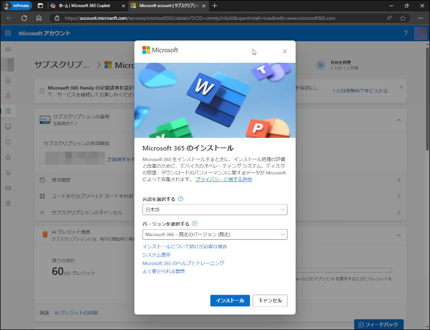Click the 定期請求を有効 link
This screenshot has width=430, height=330.
pos(120,159)
